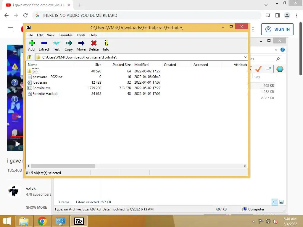The width and height of the screenshot is (303, 227).
Task: Select the bin folder
Action: pos(35,71)
